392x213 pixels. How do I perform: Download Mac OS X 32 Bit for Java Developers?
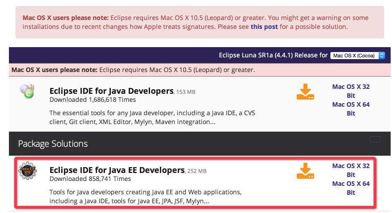tap(351, 91)
